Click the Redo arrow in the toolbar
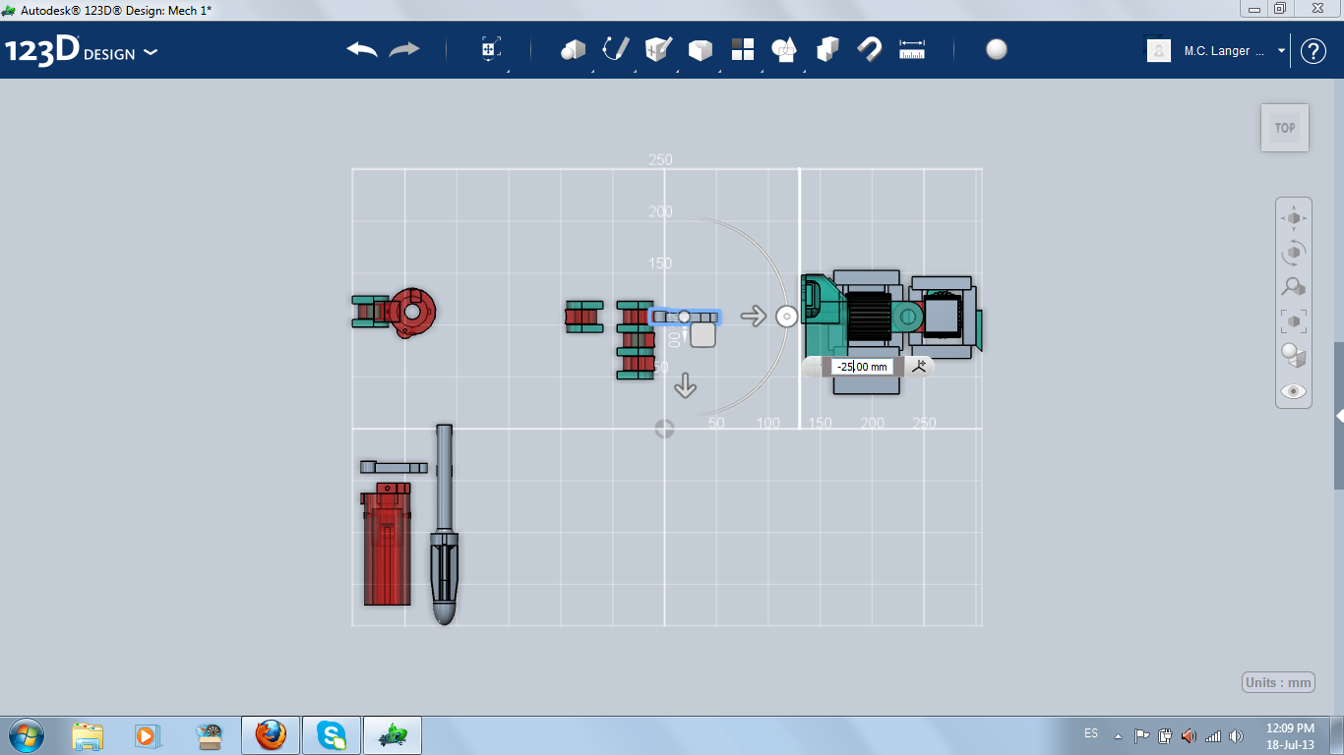The width and height of the screenshot is (1344, 755). [404, 50]
